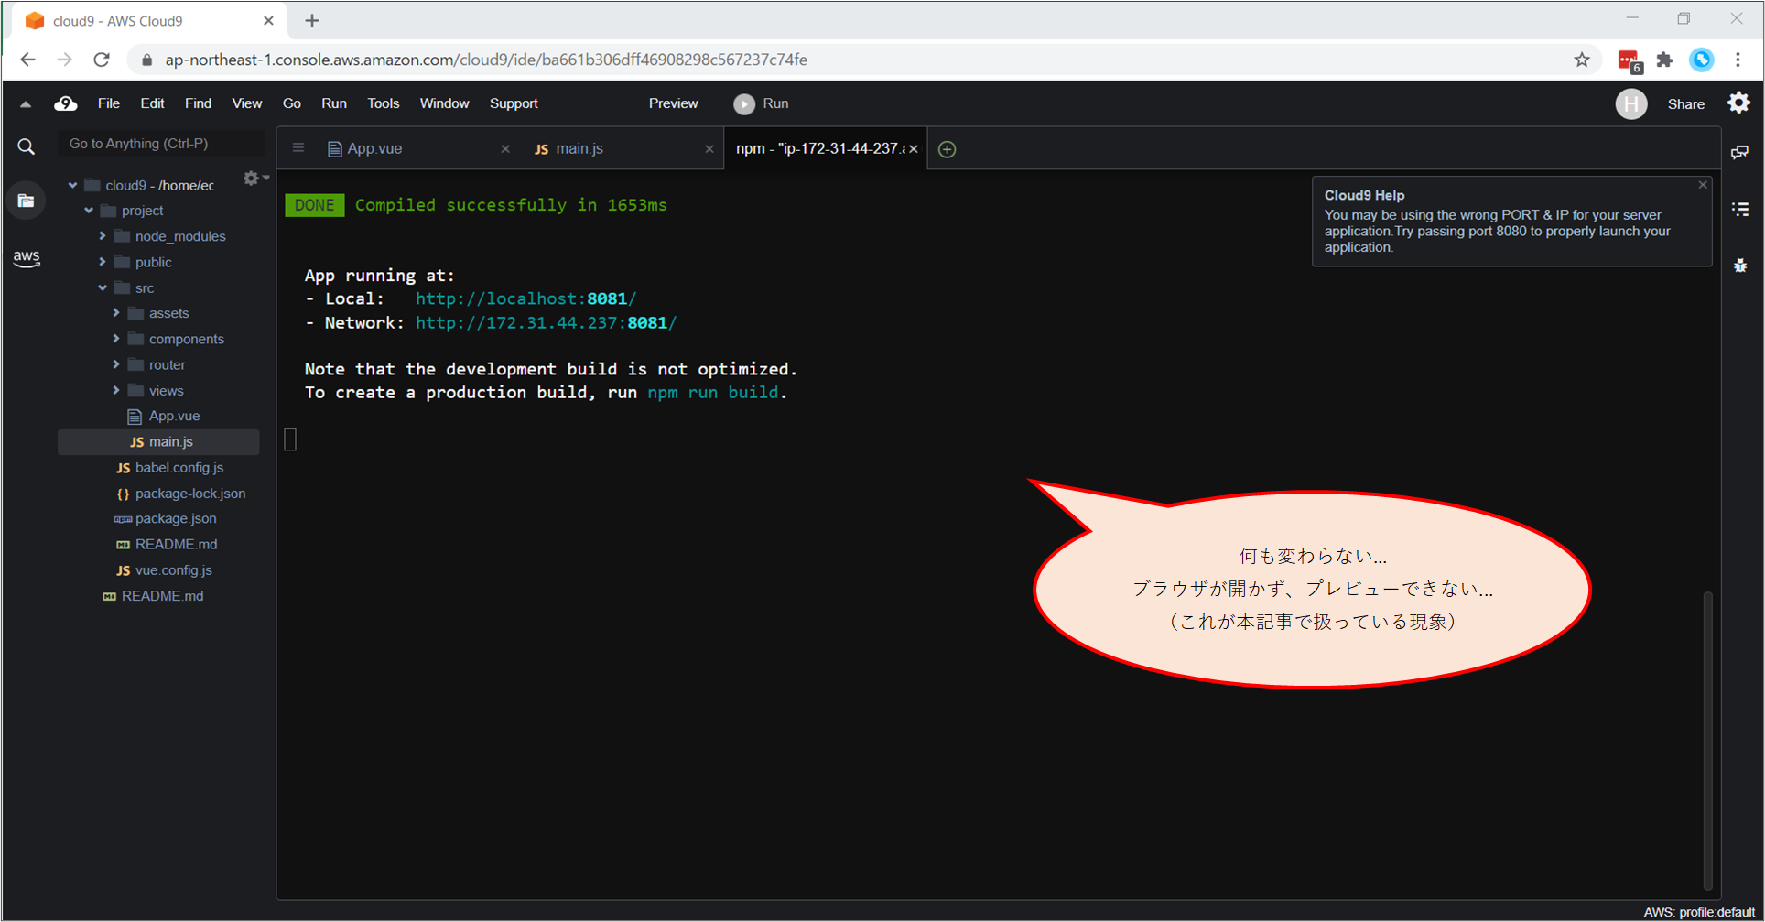Screen dimensions: 1765x922
Task: Open the Find menu
Action: tap(198, 103)
